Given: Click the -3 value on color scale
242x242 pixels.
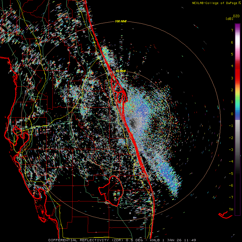Looking at the screenshot, I should point(231,150).
